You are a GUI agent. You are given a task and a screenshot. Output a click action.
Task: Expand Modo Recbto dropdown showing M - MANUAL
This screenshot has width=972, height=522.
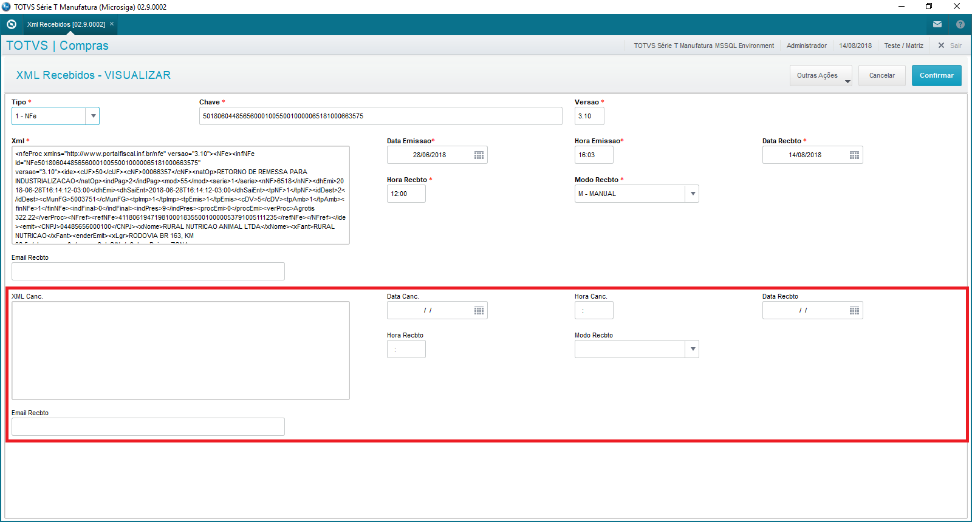tap(692, 194)
